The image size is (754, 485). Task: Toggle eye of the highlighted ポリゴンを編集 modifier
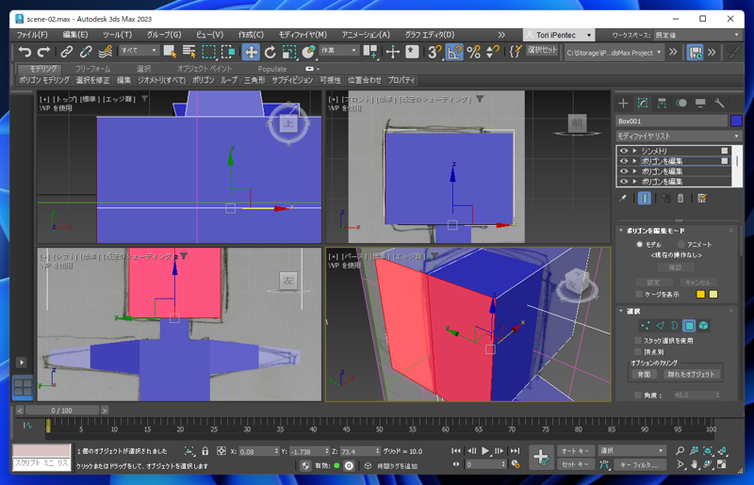[x=624, y=161]
